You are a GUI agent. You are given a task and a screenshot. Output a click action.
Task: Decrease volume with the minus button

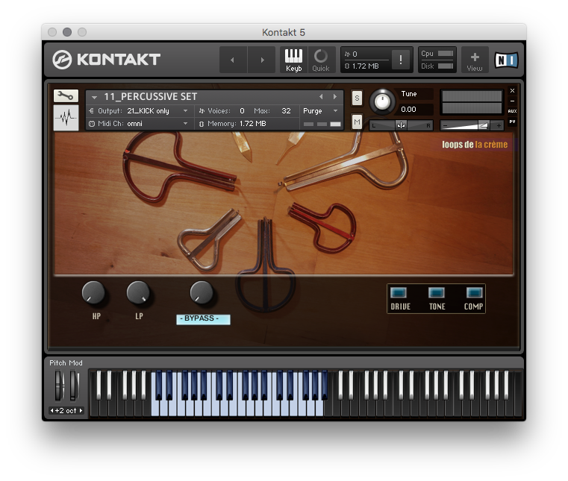(x=445, y=125)
